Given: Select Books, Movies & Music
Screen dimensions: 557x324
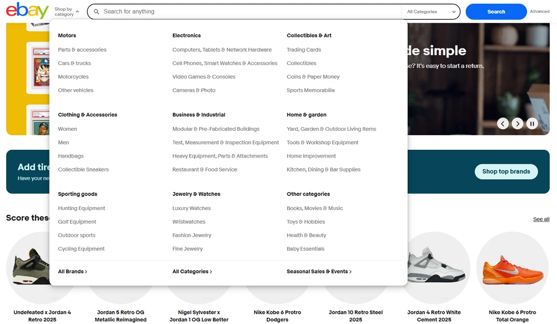Looking at the screenshot, I should coord(315,208).
